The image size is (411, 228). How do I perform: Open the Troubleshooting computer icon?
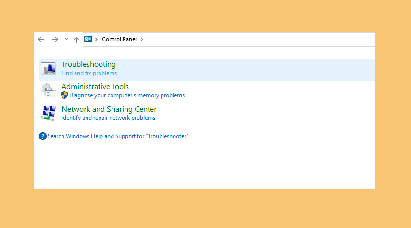(48, 68)
